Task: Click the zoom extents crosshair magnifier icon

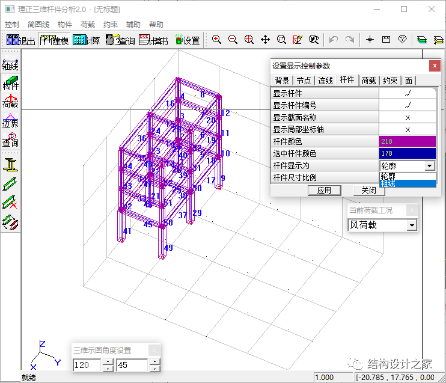Action: [x=249, y=40]
